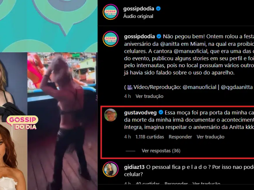Reply to gustavodveg's comment
The height and width of the screenshot is (190, 254).
pos(180,137)
